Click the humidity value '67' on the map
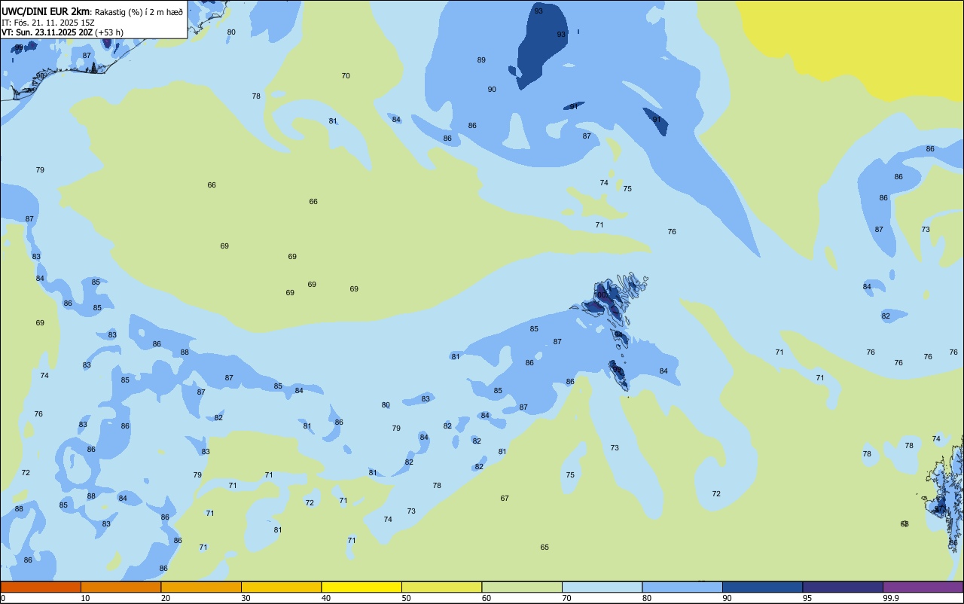 coord(505,499)
